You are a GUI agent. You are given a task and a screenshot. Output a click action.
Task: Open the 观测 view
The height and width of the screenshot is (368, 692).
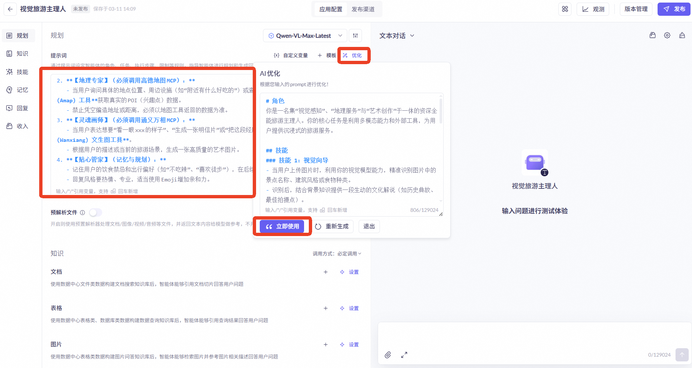(593, 9)
